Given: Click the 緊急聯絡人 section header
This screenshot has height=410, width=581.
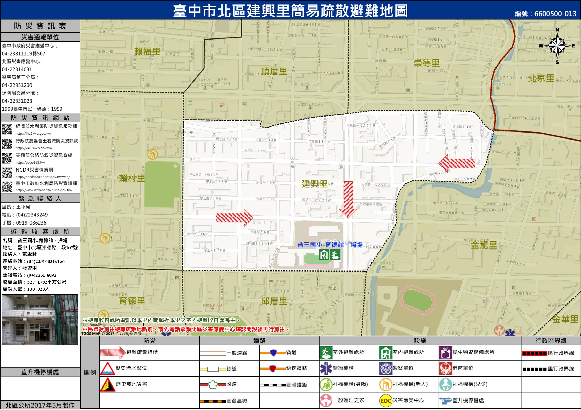Looking at the screenshot, I should (40, 198).
